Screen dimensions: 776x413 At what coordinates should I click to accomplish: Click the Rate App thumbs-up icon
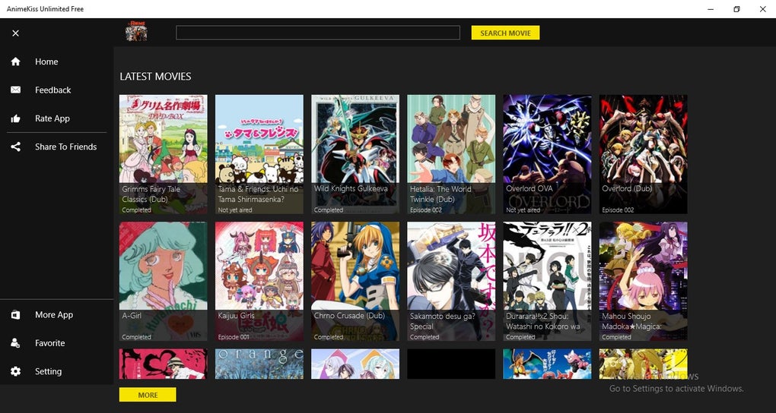click(x=16, y=118)
